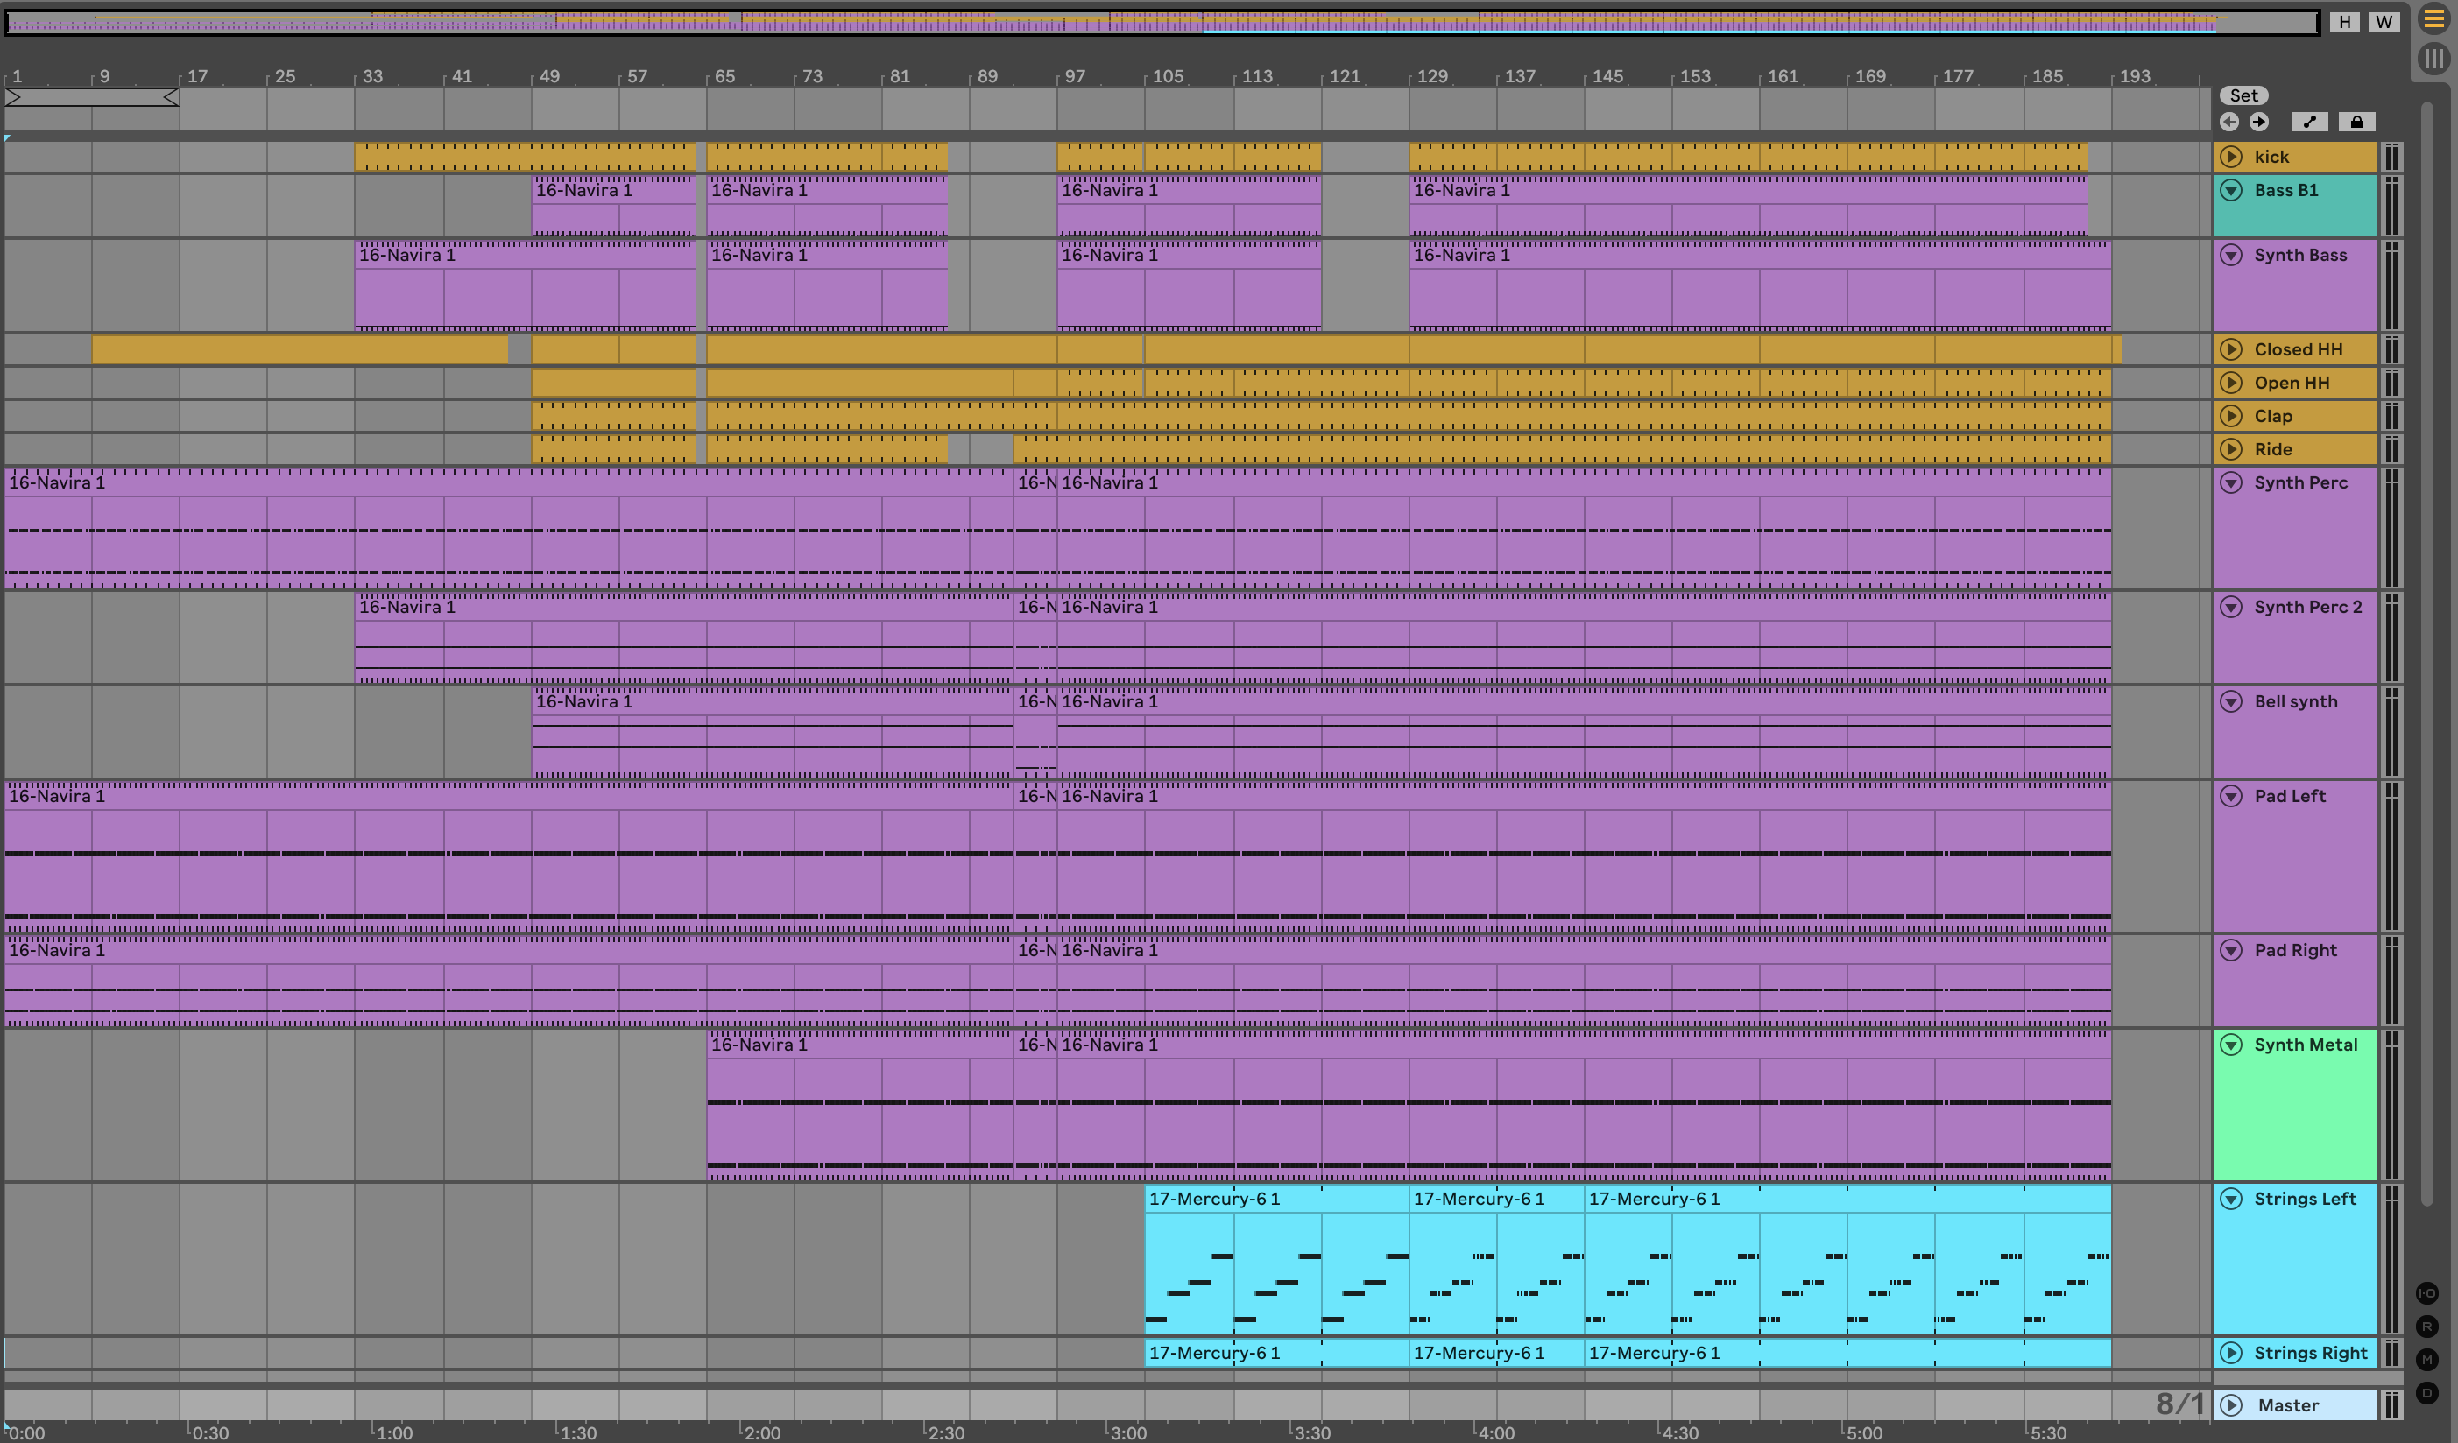Viewport: 2458px width, 1443px height.
Task: Optimize arrangement height with H button
Action: [x=2345, y=21]
